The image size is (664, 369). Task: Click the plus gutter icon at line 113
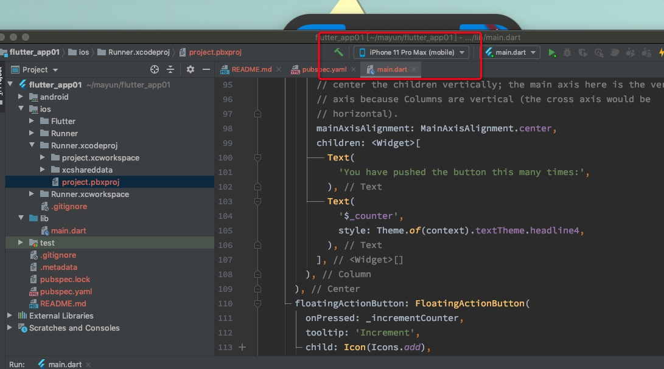point(242,347)
